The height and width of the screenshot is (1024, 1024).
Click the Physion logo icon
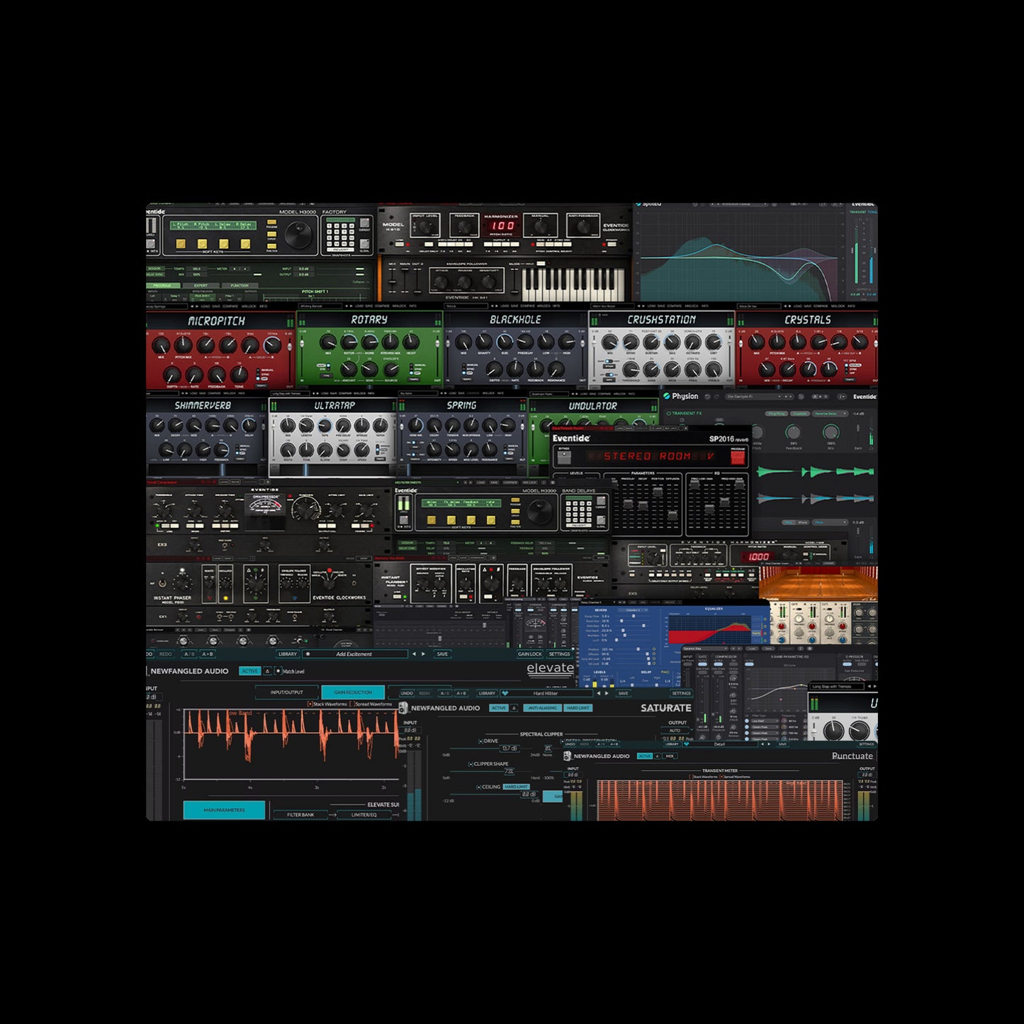(667, 396)
